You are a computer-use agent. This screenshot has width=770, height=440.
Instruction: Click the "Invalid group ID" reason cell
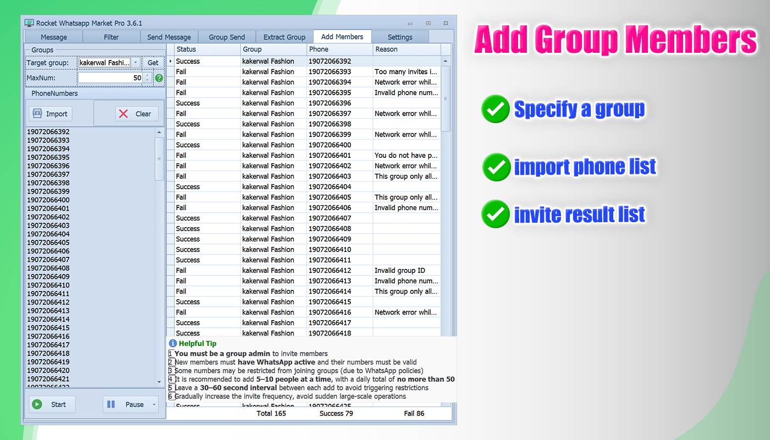pos(406,270)
